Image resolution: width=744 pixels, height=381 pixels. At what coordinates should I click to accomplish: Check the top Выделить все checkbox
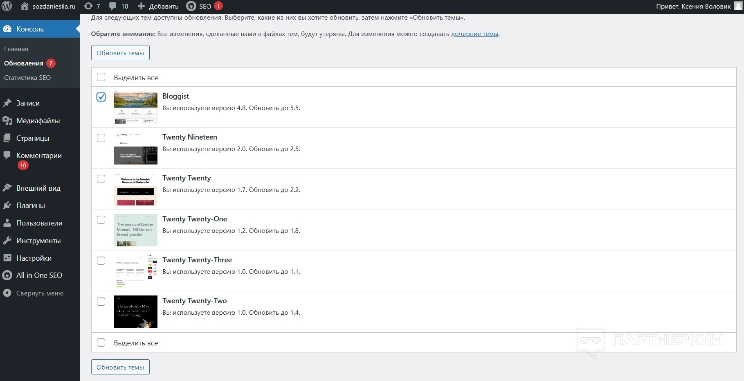coord(101,77)
